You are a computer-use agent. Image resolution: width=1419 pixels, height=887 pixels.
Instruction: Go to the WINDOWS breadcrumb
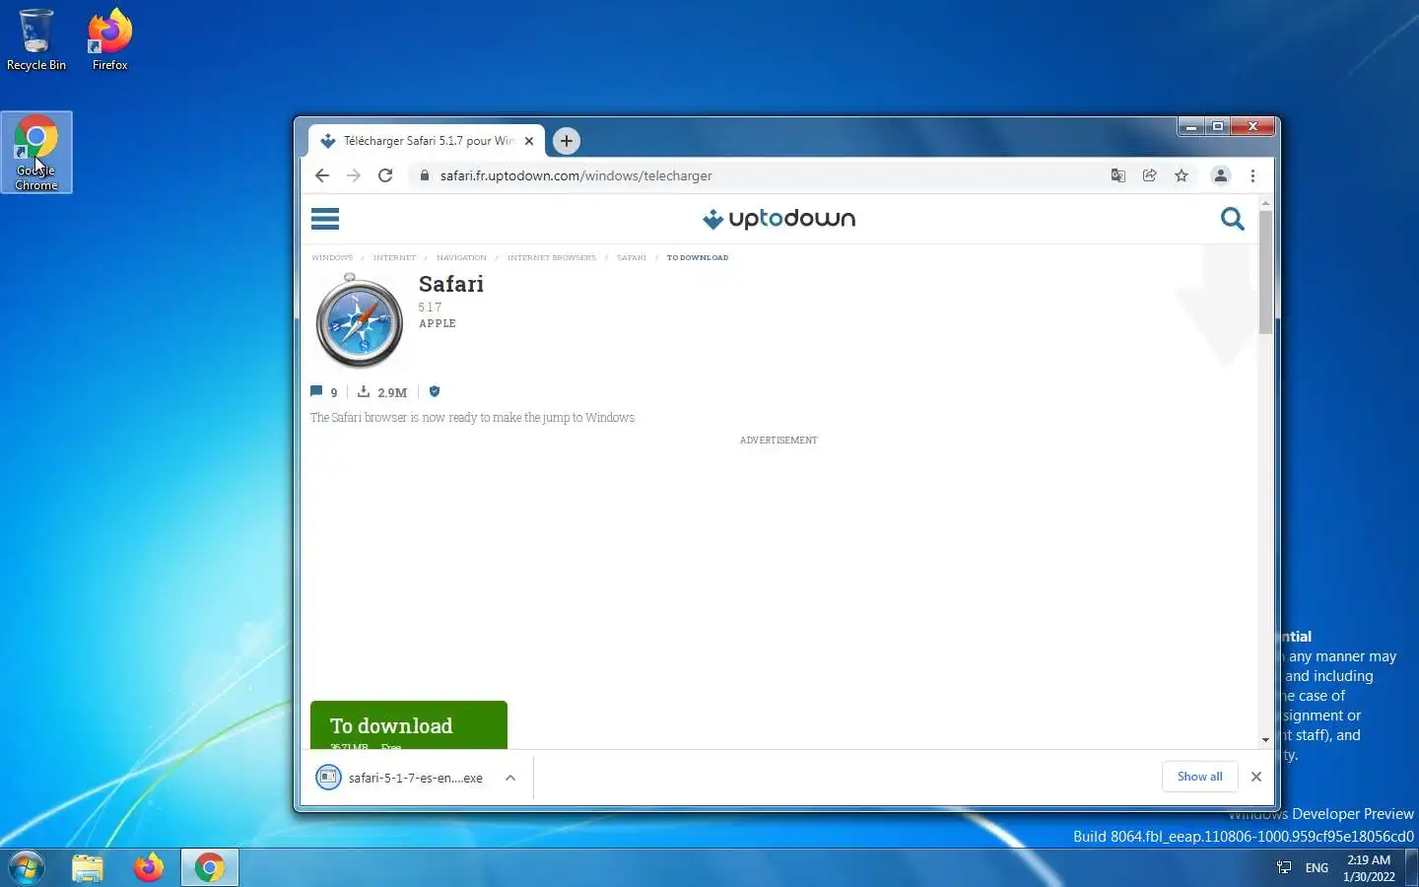[x=332, y=258]
